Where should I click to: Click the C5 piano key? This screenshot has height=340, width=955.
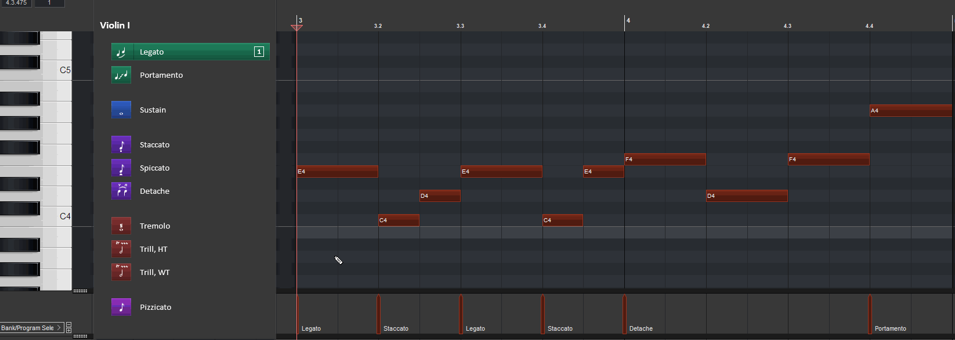[x=56, y=70]
